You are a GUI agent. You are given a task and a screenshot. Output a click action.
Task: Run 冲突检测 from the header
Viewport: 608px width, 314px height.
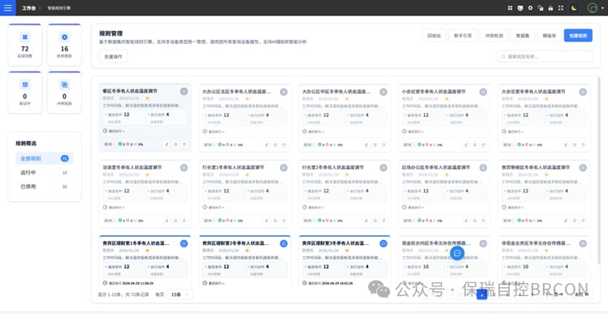point(494,35)
